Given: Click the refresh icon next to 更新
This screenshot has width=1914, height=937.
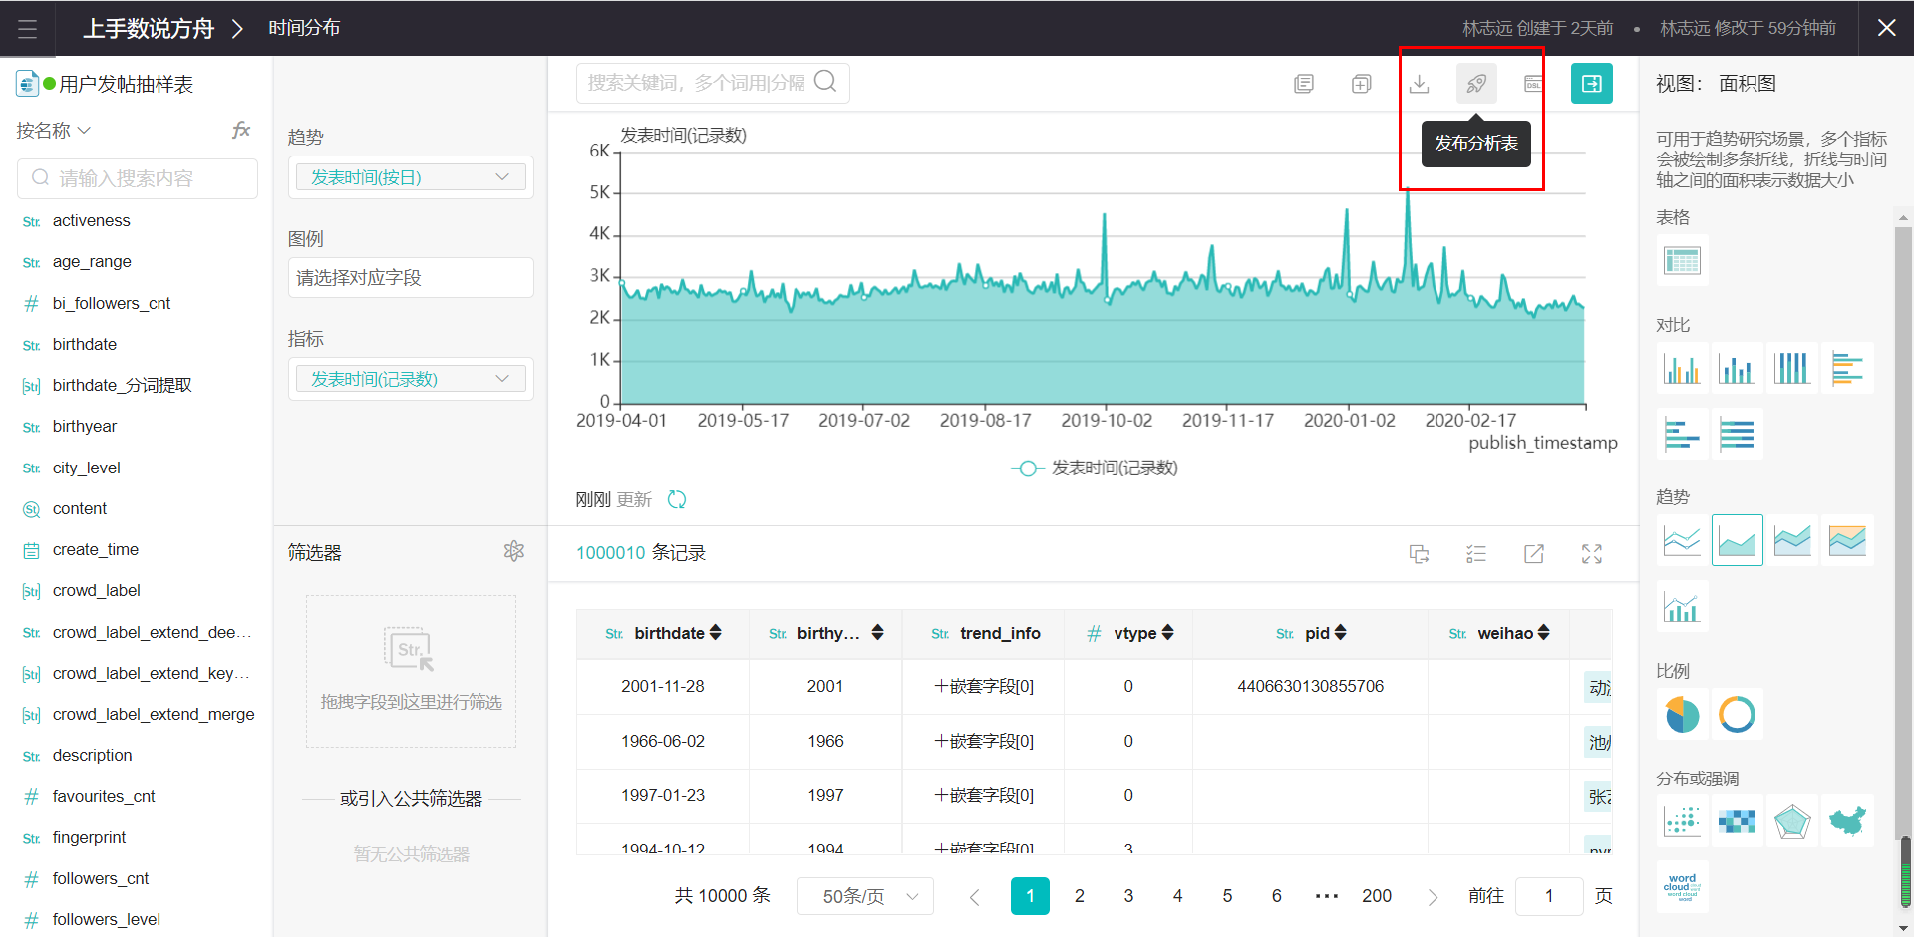Looking at the screenshot, I should 677,499.
